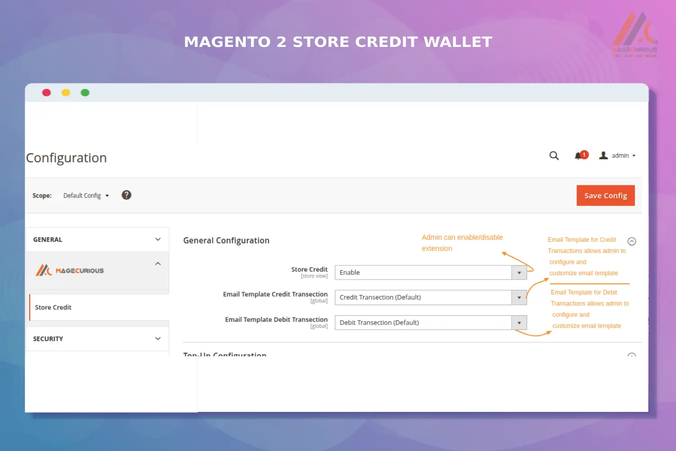The image size is (676, 451).
Task: Click the green browser window dot
Action: pos(85,92)
